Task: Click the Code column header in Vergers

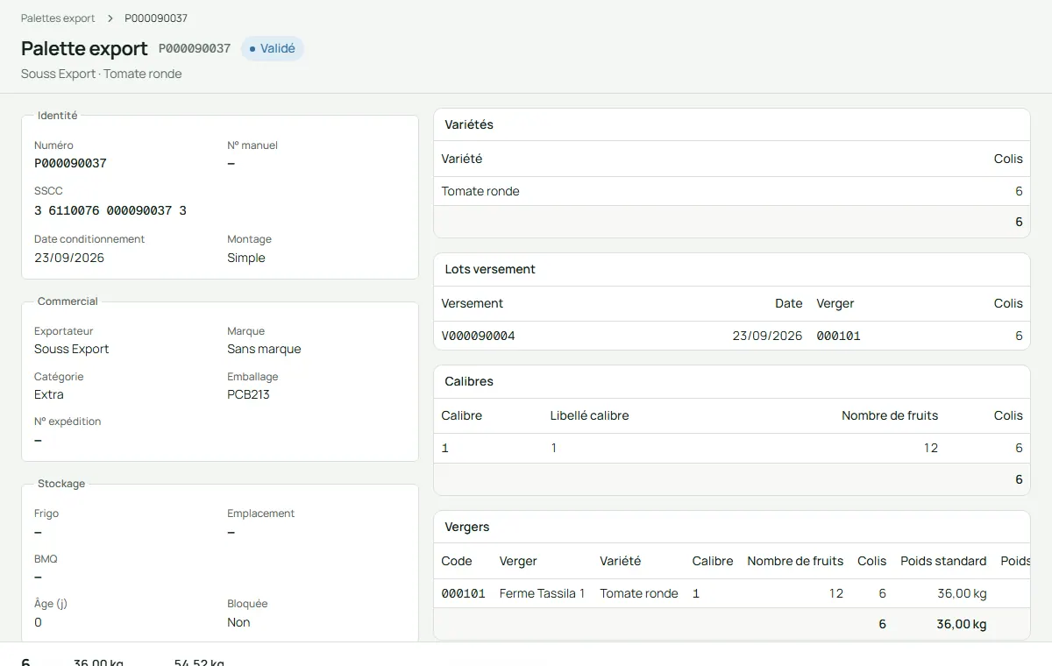Action: 457,561
